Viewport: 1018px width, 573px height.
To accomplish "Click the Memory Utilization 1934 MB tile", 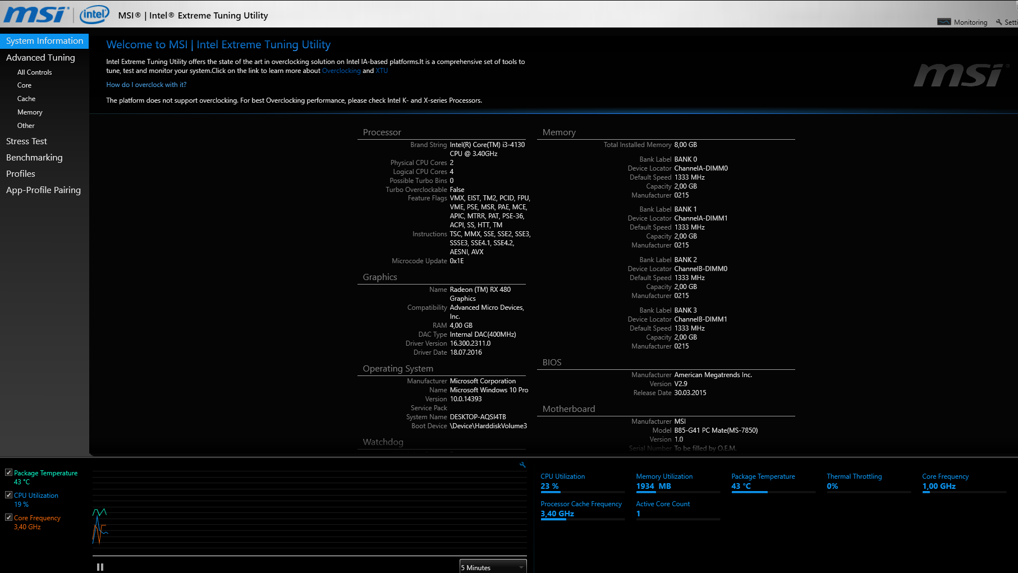I will point(678,483).
